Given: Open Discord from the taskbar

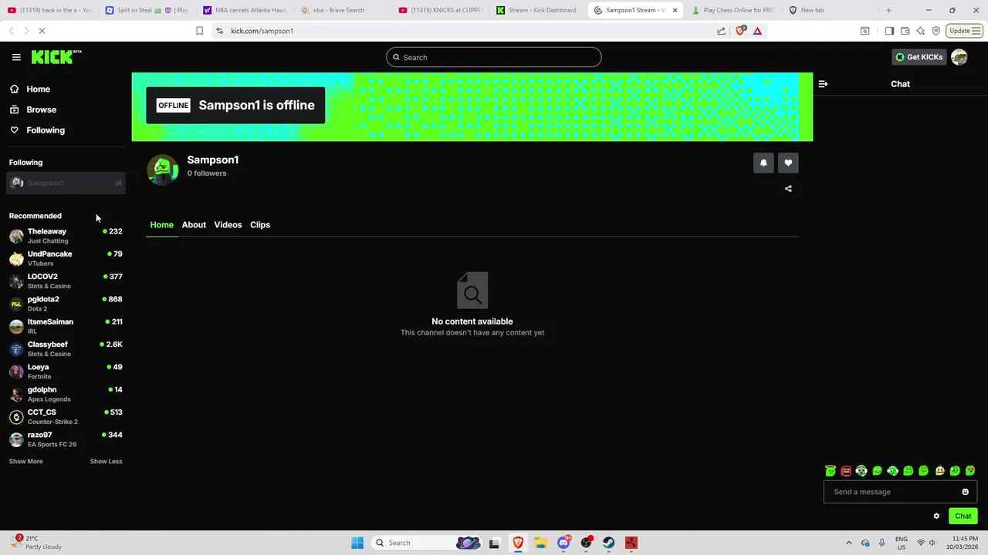Looking at the screenshot, I should [563, 543].
